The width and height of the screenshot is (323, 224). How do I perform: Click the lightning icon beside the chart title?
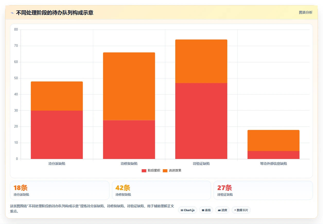coord(12,13)
